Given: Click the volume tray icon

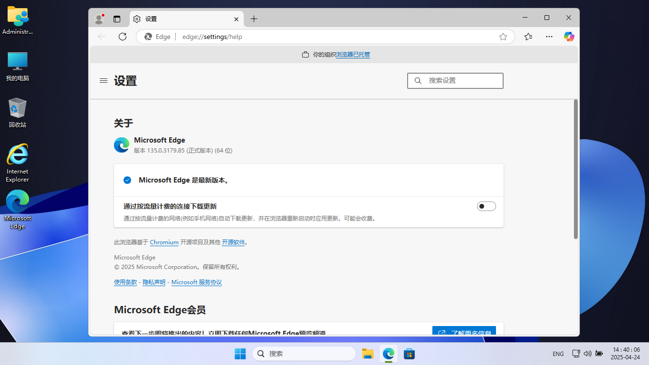Looking at the screenshot, I should (587, 354).
